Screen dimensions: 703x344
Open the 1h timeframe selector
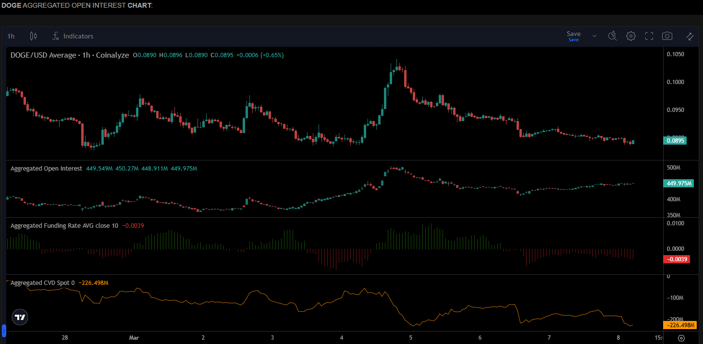(x=11, y=36)
